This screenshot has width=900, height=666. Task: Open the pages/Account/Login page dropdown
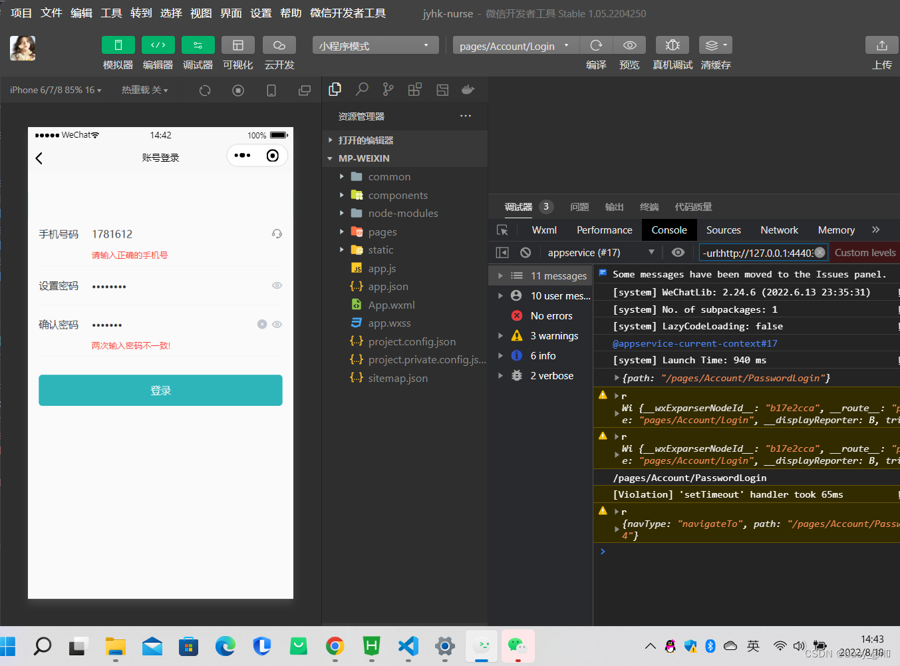coord(516,45)
